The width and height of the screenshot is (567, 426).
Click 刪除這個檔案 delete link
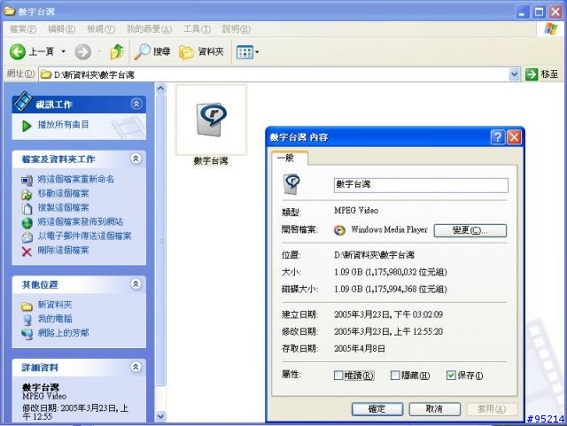tap(63, 250)
